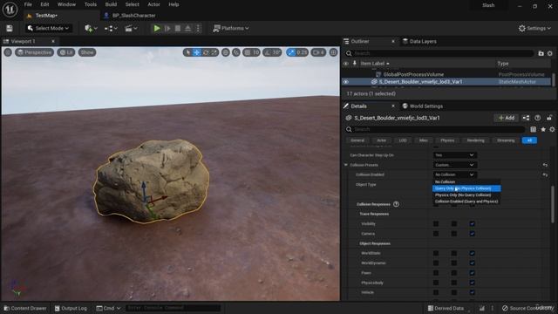Viewport: 558px width, 314px height.
Task: Check the Block box for Visibility trace
Action: tap(472, 223)
